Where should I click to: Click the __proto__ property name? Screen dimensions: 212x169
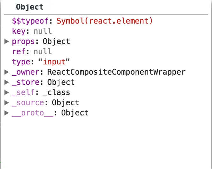tap(33, 113)
